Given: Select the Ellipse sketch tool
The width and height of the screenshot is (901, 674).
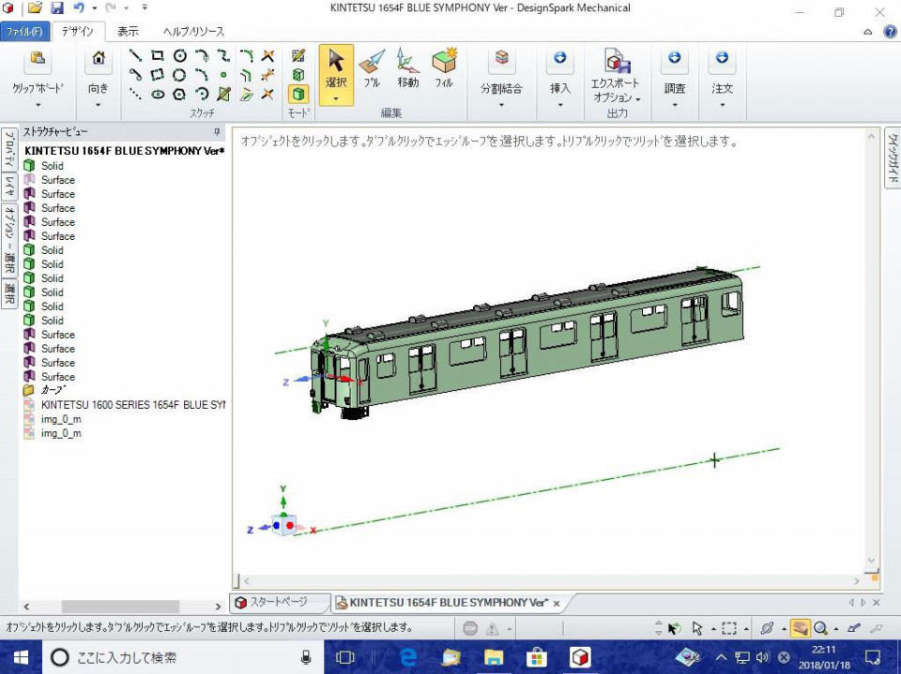Looking at the screenshot, I should pyautogui.click(x=158, y=94).
